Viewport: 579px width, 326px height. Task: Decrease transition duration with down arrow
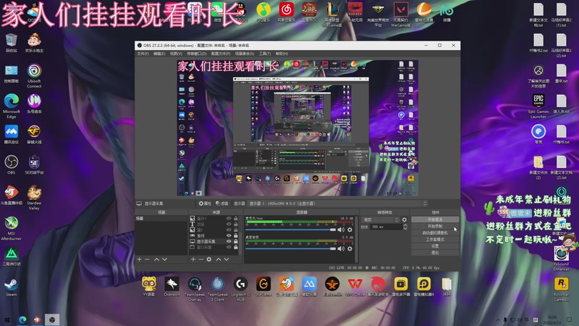click(x=405, y=228)
